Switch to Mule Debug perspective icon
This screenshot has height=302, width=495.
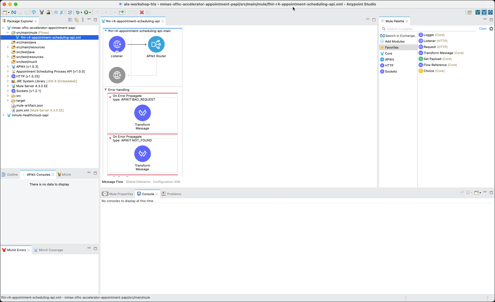[x=478, y=12]
